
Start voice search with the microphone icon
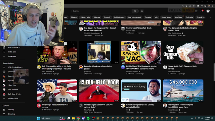142,11
